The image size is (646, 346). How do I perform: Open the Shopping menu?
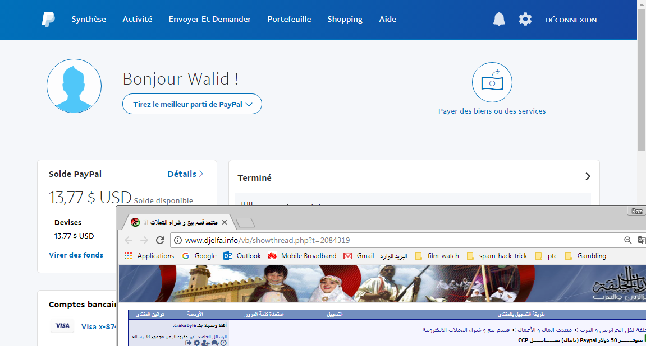[345, 19]
